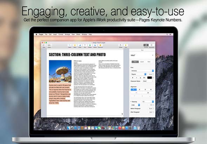Click the Before Paragraph spacing stepper
Viewport: 207px width, 144px height.
pos(153,109)
